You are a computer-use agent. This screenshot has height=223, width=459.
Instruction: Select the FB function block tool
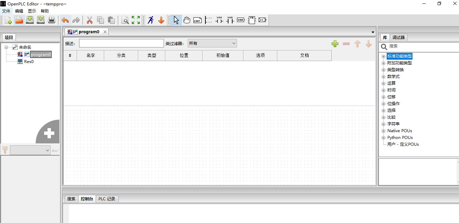tap(252, 20)
